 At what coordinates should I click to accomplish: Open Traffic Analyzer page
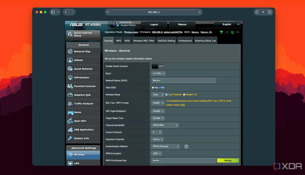coord(83,104)
